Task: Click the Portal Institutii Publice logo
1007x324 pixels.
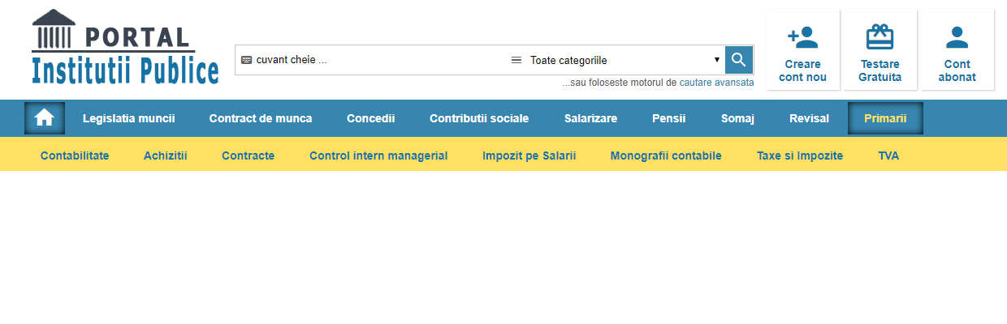Action: (125, 48)
